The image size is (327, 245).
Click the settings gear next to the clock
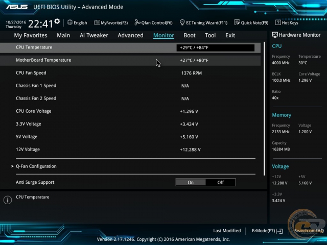(x=57, y=21)
